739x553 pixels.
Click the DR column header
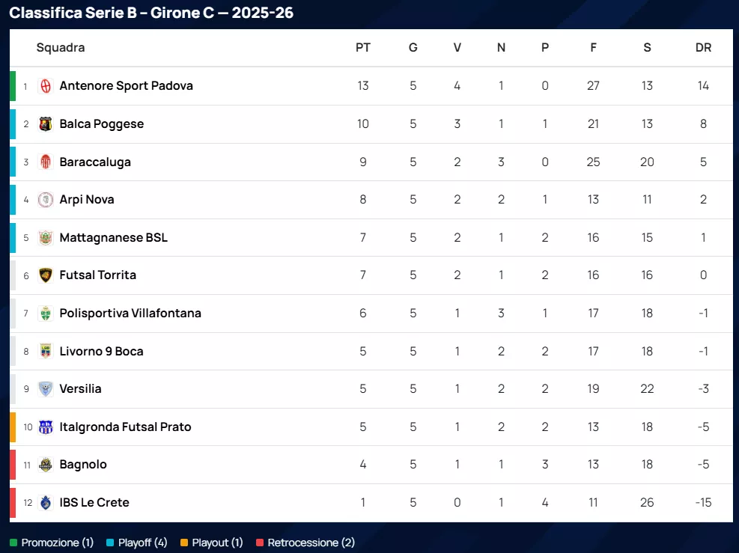[x=703, y=48]
